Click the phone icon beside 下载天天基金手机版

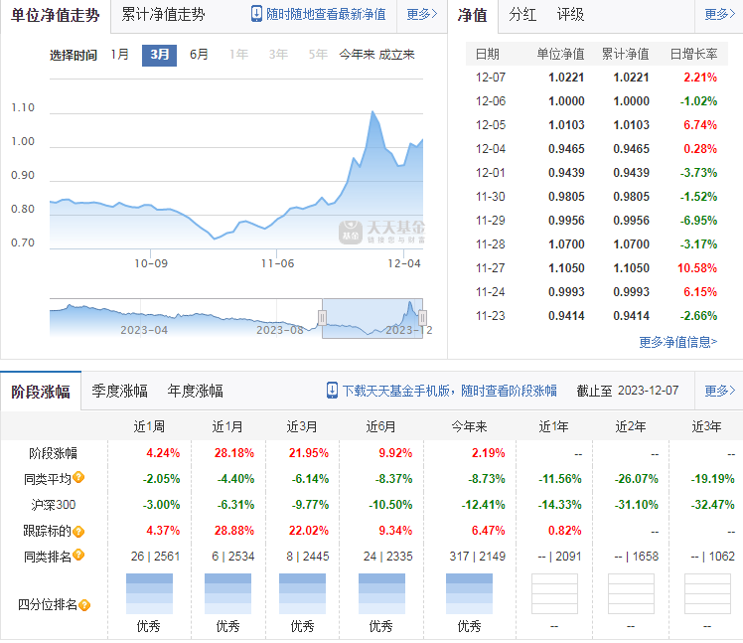[332, 391]
